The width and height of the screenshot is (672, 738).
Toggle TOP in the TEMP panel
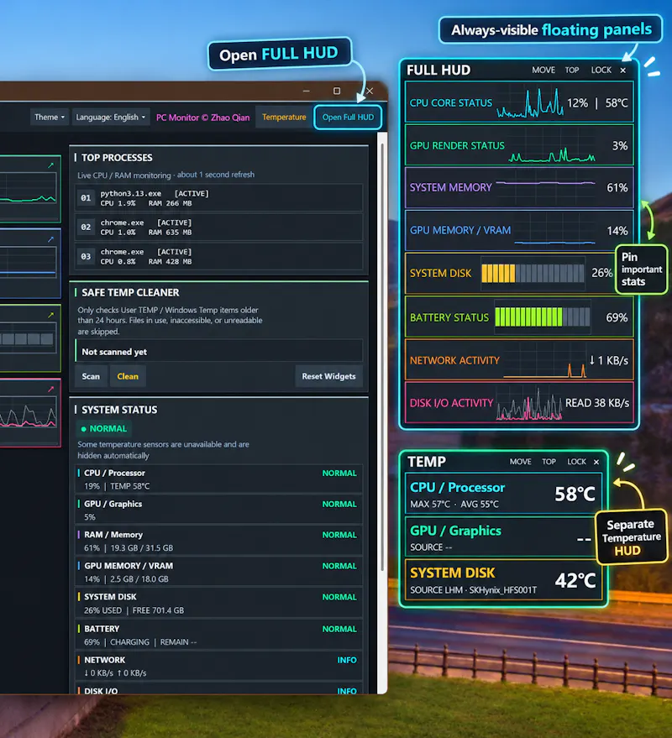(549, 462)
